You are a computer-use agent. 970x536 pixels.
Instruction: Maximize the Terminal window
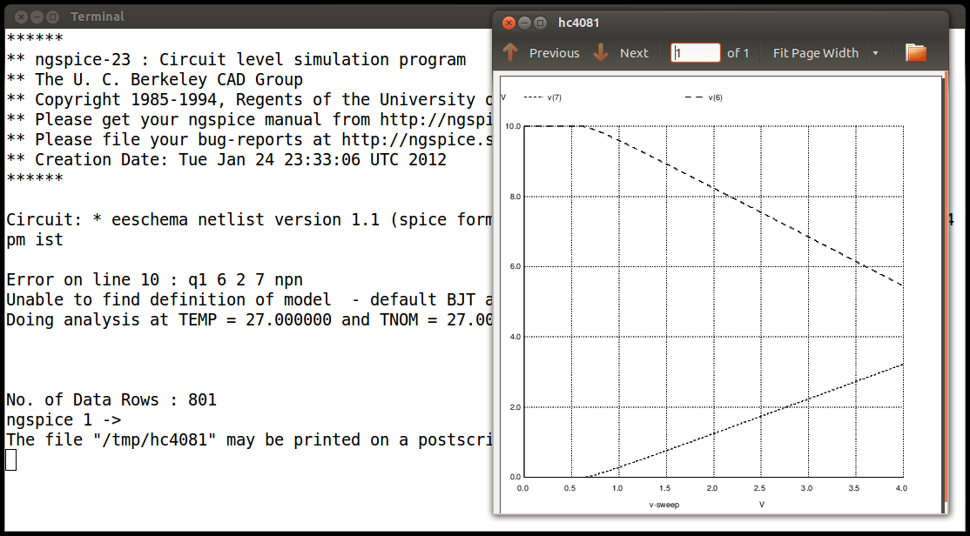click(53, 17)
